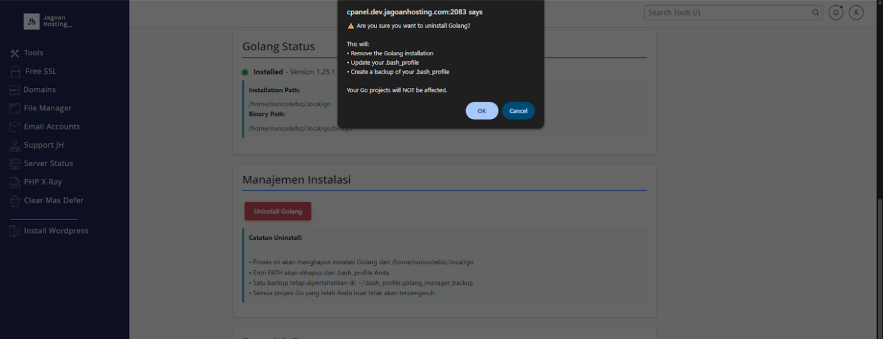Click the Install Wordpress icon
This screenshot has width=883, height=339.
14,231
